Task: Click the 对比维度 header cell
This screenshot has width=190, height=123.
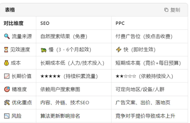Action: (13, 23)
